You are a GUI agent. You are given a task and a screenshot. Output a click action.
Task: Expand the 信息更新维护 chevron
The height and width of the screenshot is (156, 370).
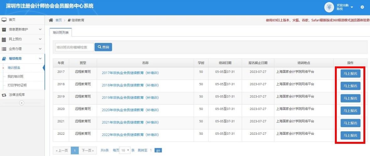coord(40,29)
